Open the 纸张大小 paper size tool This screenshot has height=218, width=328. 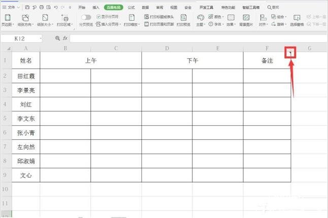click(45, 20)
